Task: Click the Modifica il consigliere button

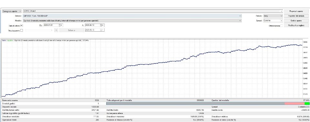Action: tap(296, 25)
